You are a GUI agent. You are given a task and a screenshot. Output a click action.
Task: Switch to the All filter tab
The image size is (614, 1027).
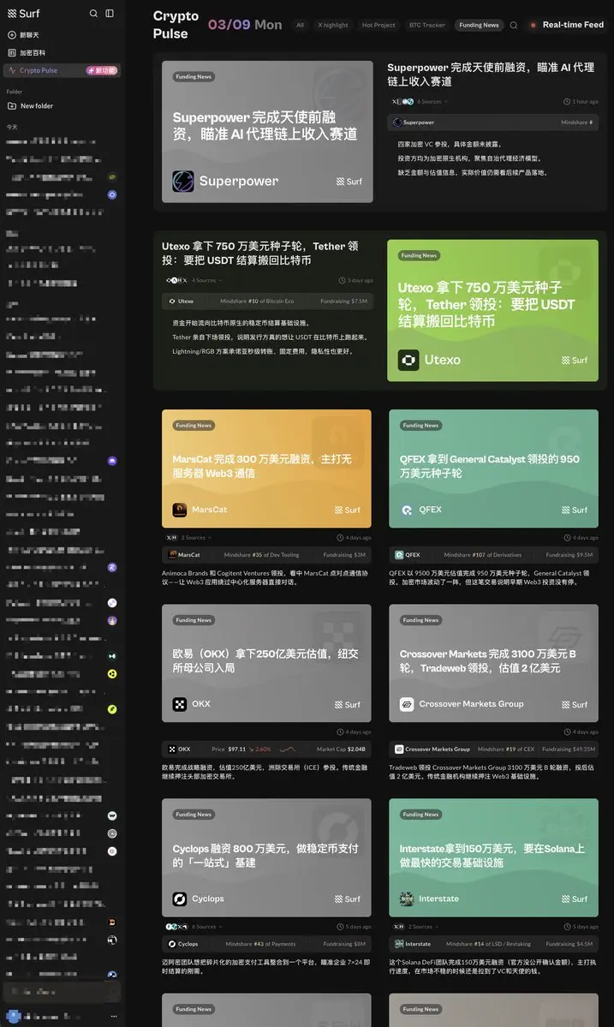(300, 25)
